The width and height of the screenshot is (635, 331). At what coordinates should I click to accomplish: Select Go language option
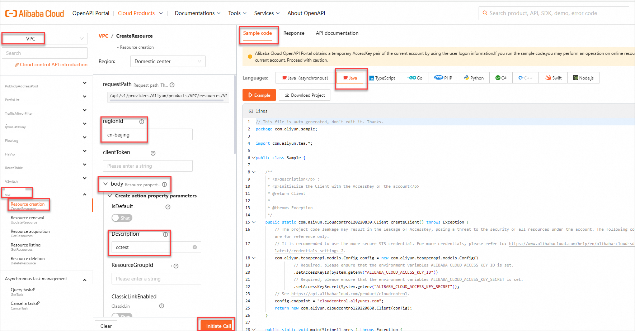414,78
